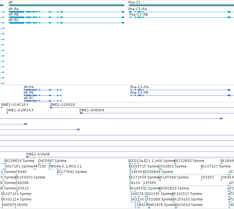Viewport: 234px width, 209px height.
Task: Click EST label RH61478.5prime
Action: click(x=161, y=205)
